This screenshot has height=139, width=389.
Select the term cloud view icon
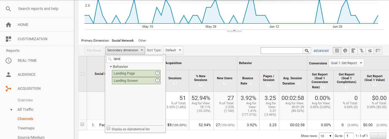[x=370, y=50]
